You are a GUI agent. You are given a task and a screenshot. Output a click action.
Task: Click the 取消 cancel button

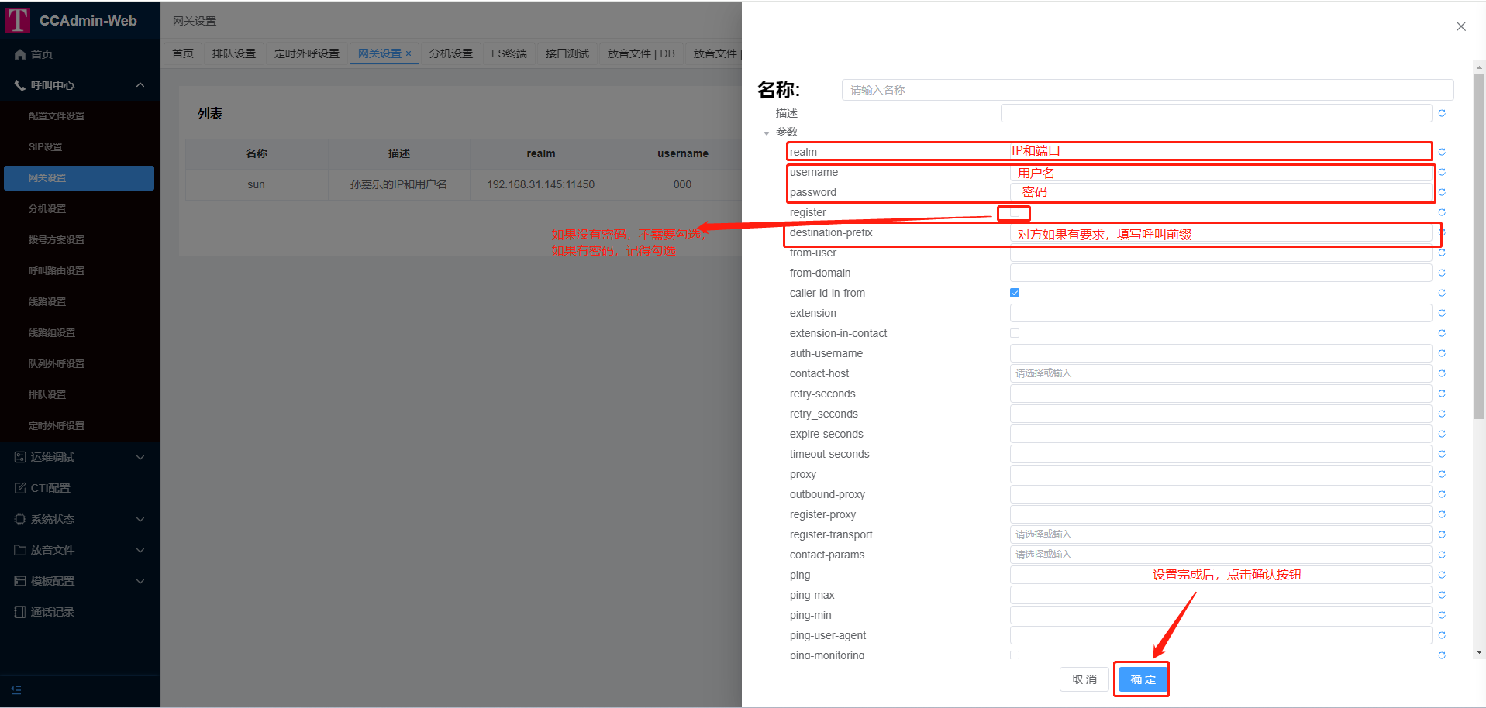1084,679
